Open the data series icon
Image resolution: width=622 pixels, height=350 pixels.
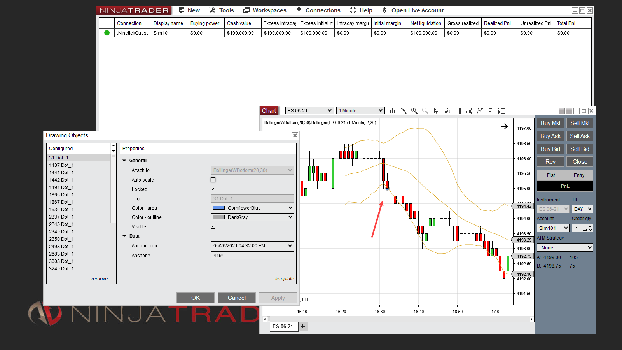coord(468,111)
